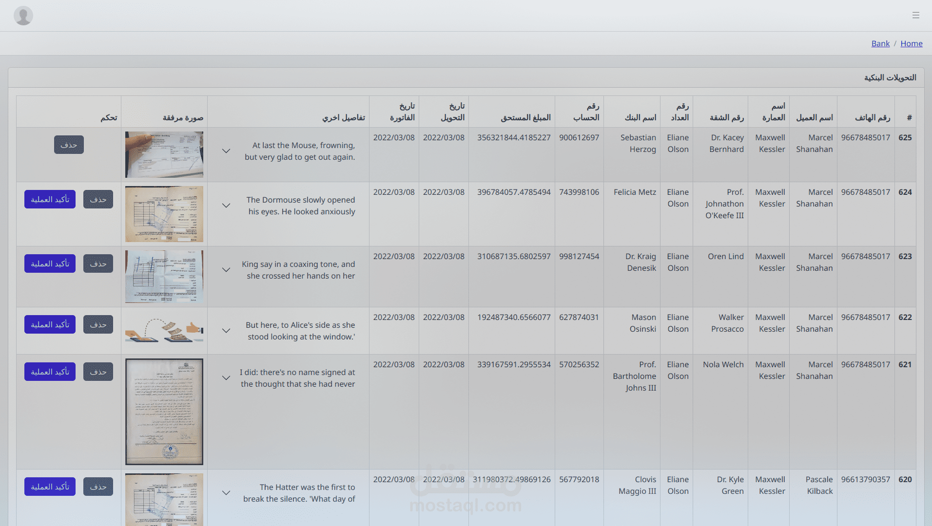Click bank name Sebastian Herzog
This screenshot has height=526, width=932.
point(638,143)
